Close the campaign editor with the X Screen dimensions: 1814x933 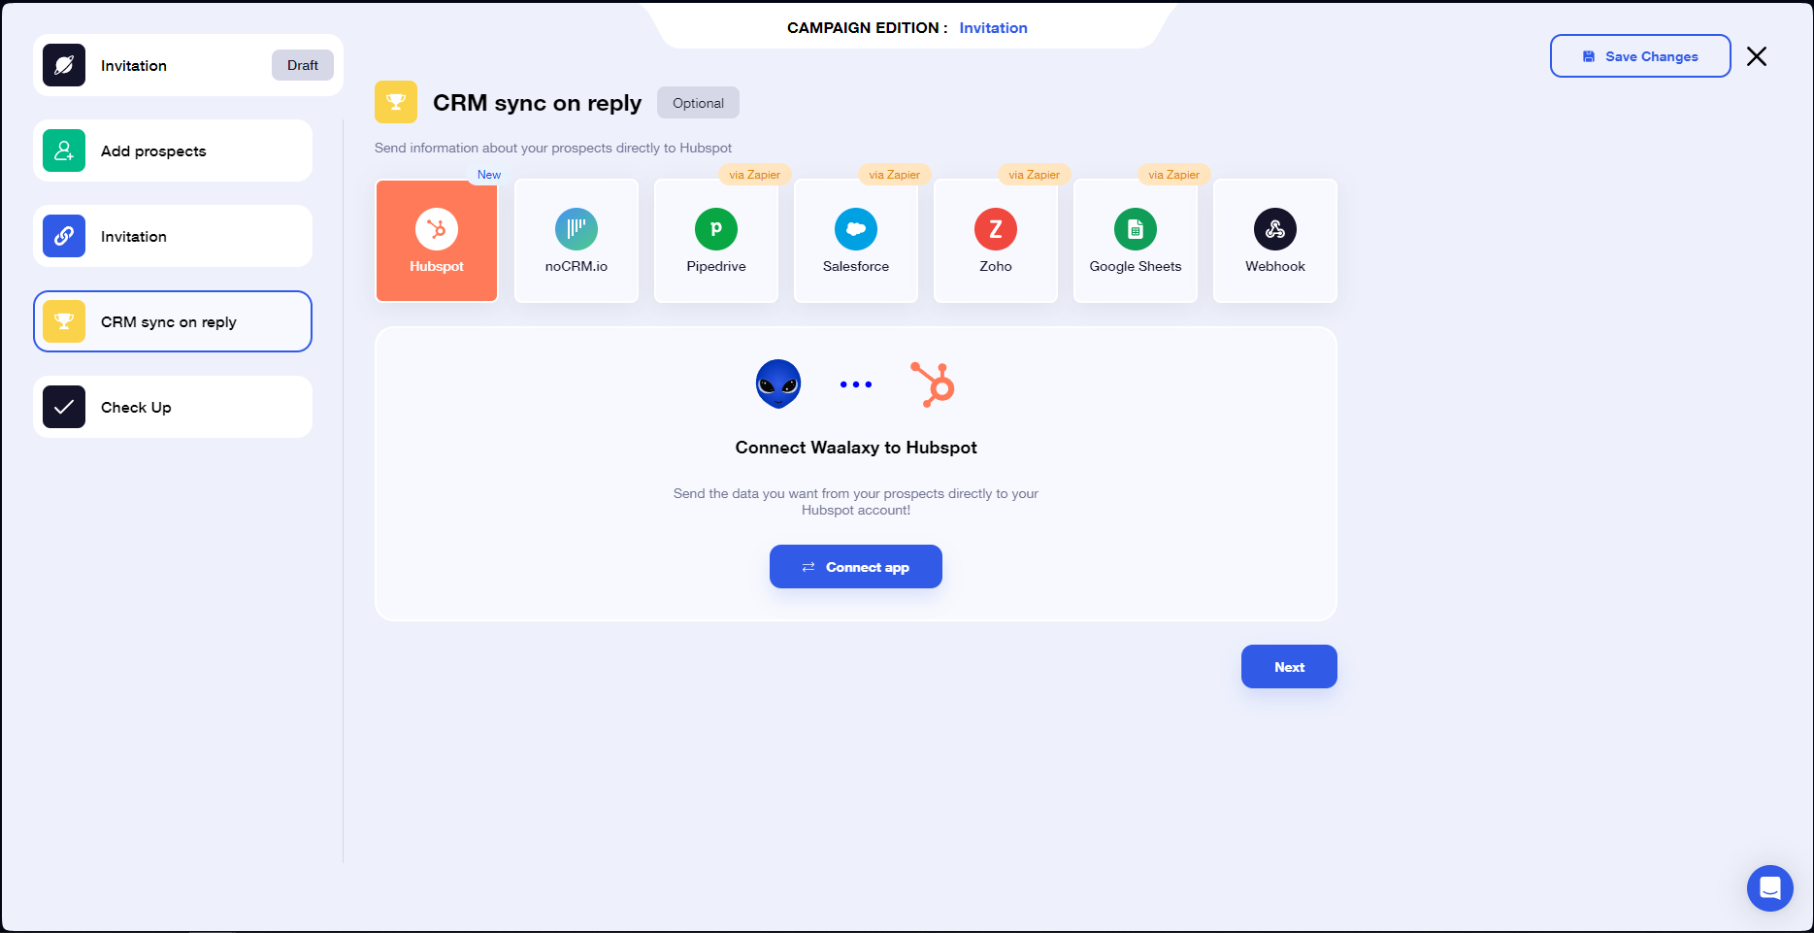pyautogui.click(x=1757, y=56)
